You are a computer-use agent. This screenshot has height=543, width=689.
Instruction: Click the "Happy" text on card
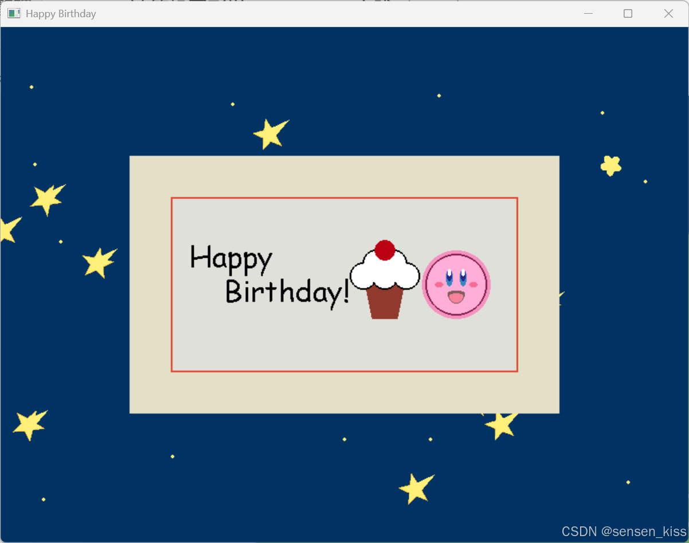(x=231, y=260)
